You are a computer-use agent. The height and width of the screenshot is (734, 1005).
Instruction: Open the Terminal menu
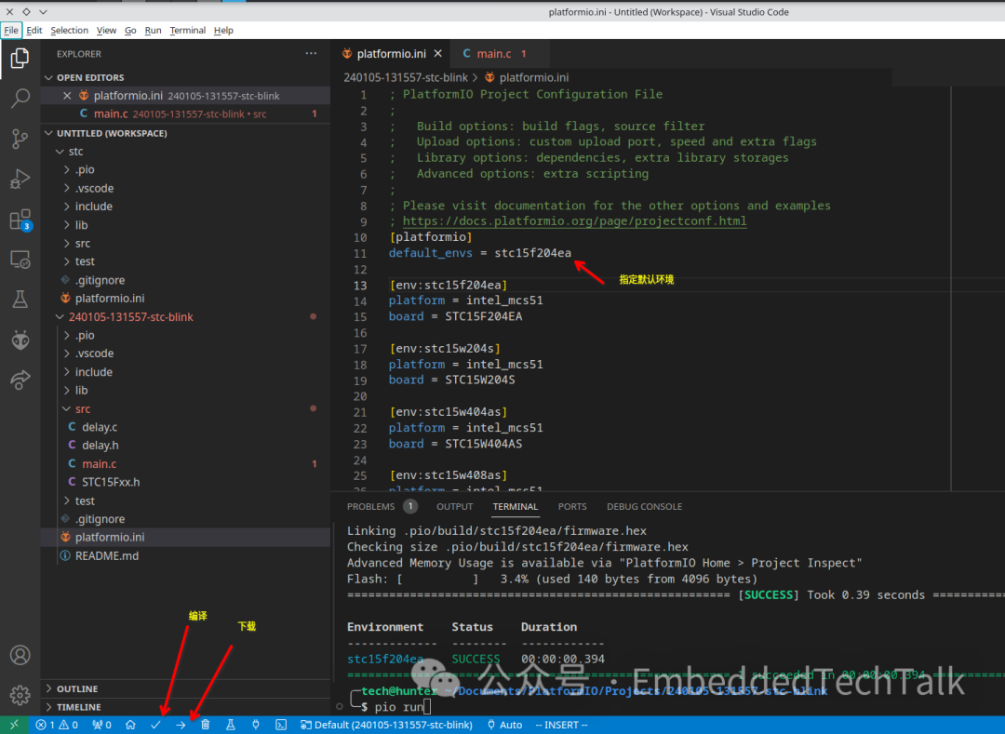[187, 30]
